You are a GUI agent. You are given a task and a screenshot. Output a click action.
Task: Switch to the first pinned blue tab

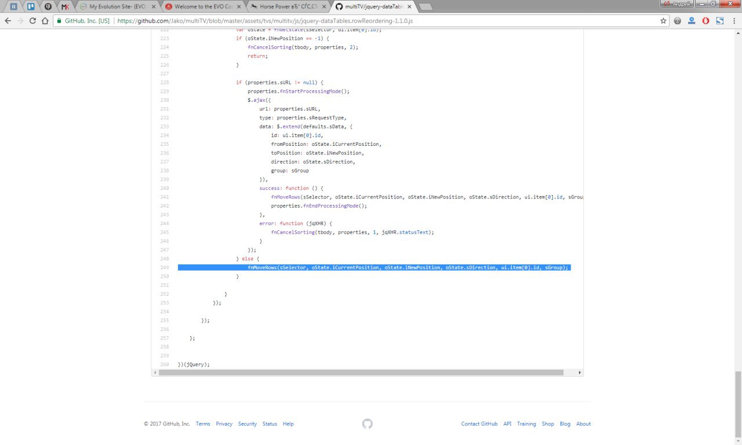(14, 6)
